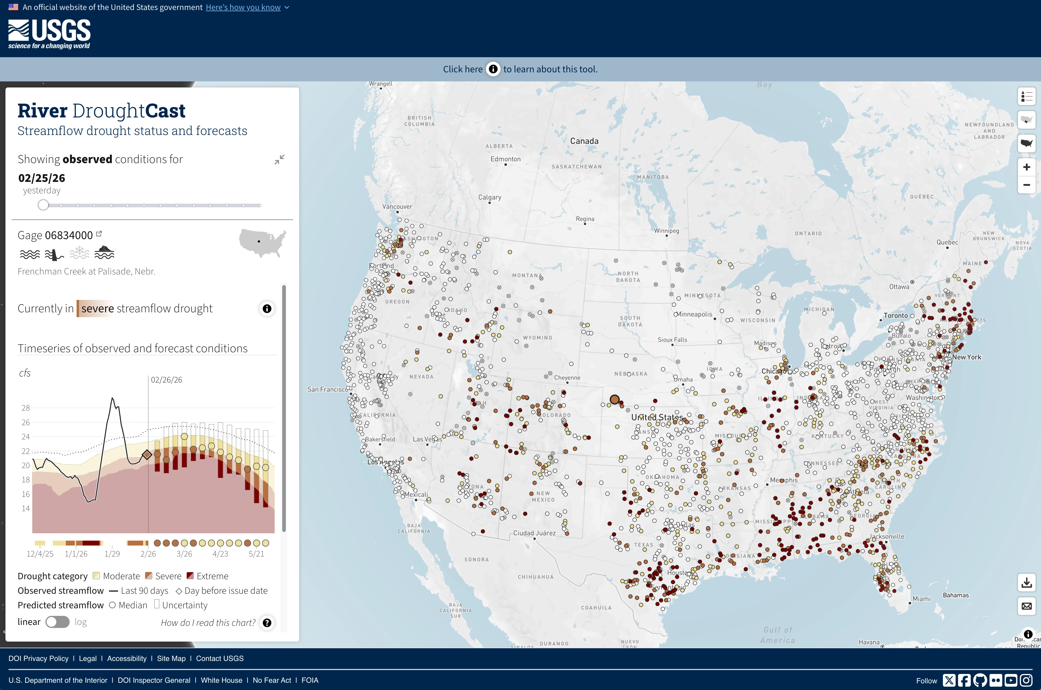Click the greyed ice-affected snowflake icon
This screenshot has width=1041, height=690.
pyautogui.click(x=80, y=253)
